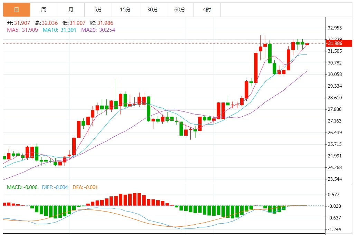Click the MACD: -0.006 label

22,187
